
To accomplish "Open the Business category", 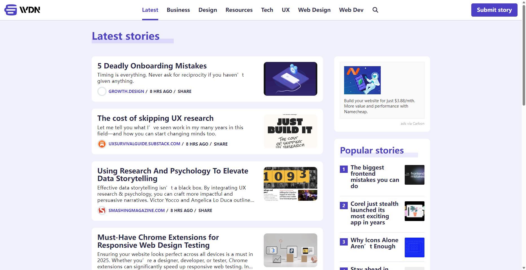I will coord(178,10).
